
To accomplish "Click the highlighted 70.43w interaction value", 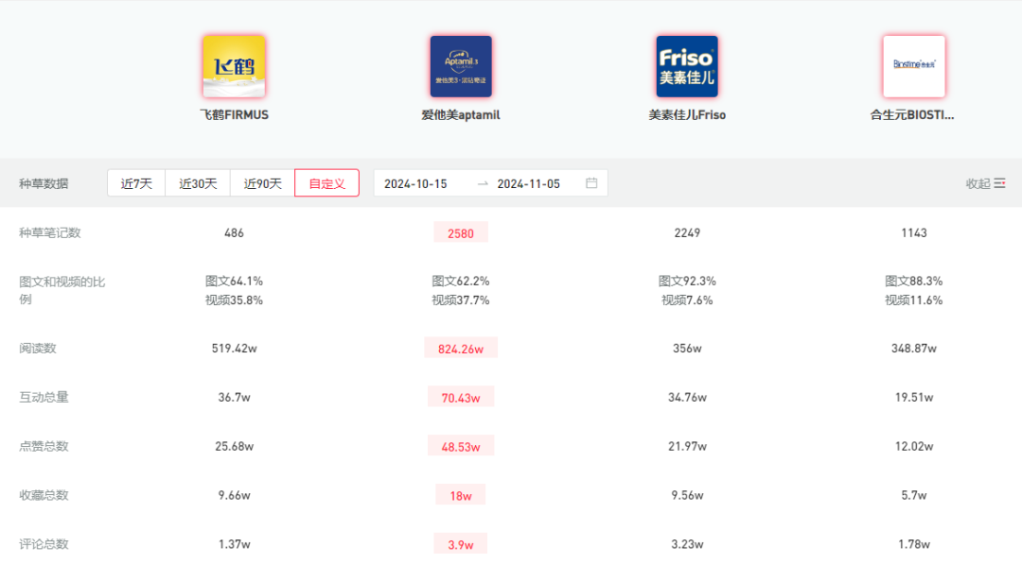I will (x=461, y=397).
